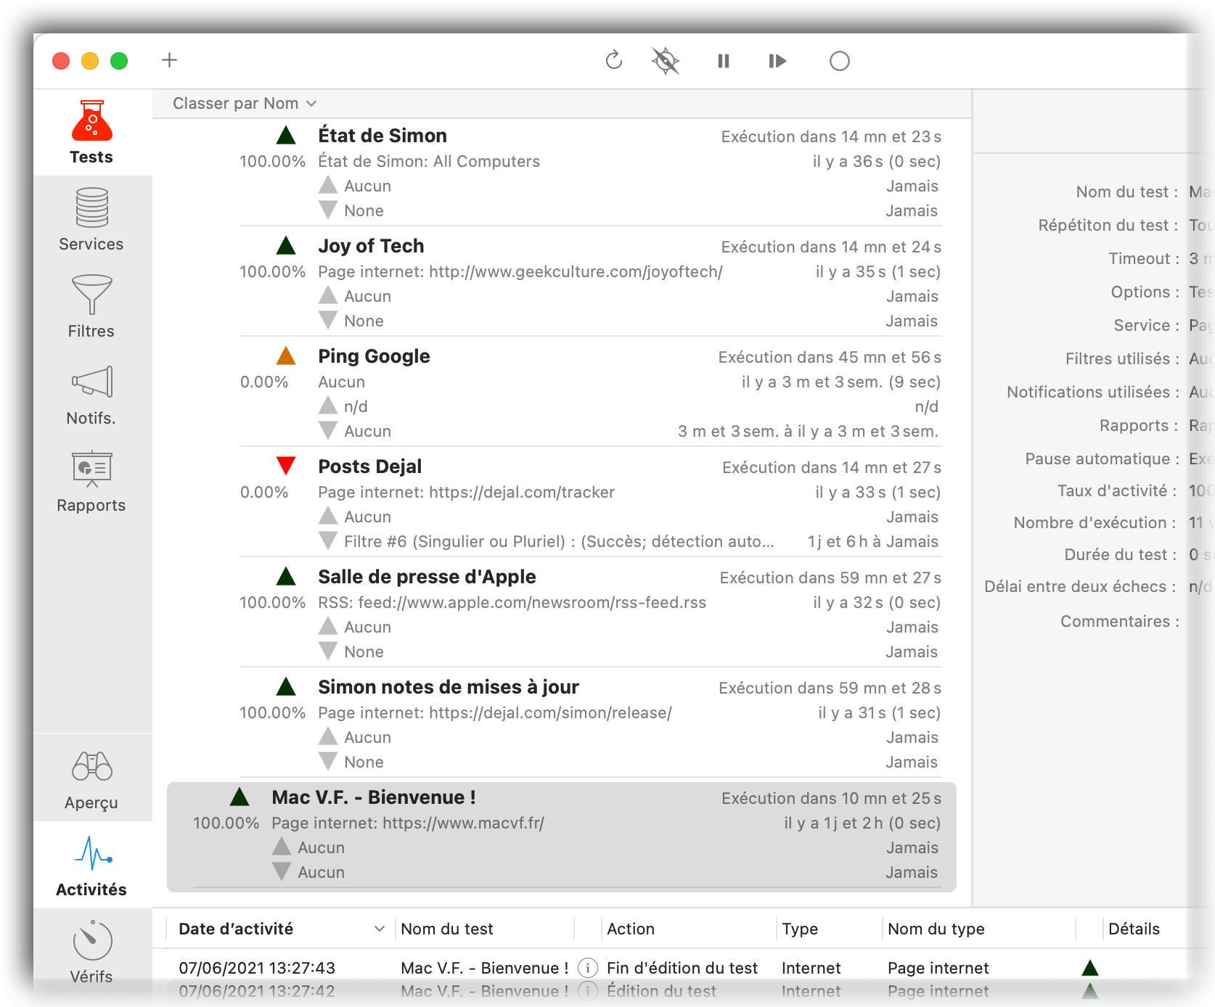Select the Mac V.F. - Bienvenue ! test row

pyautogui.click(x=562, y=837)
